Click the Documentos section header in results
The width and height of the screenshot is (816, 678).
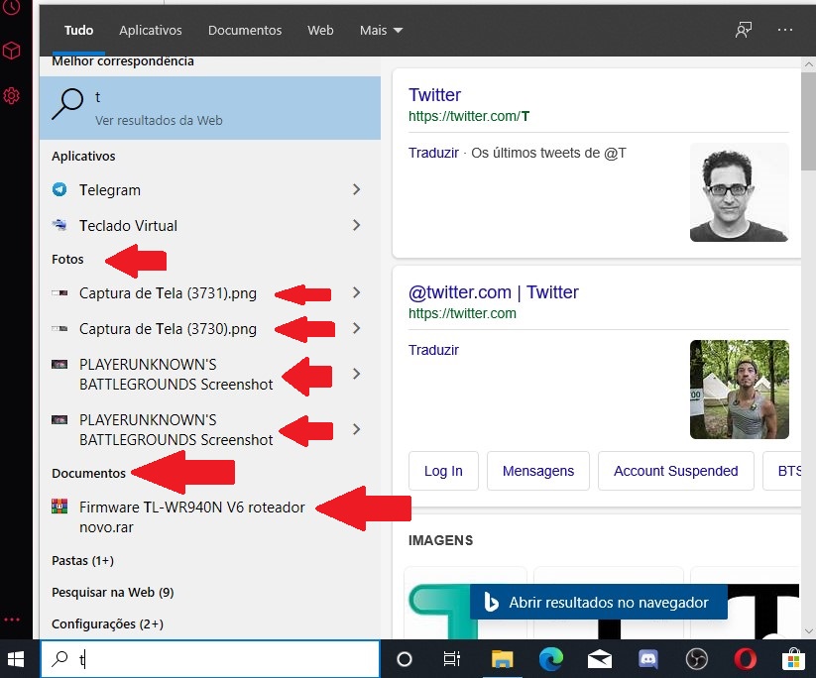click(88, 473)
